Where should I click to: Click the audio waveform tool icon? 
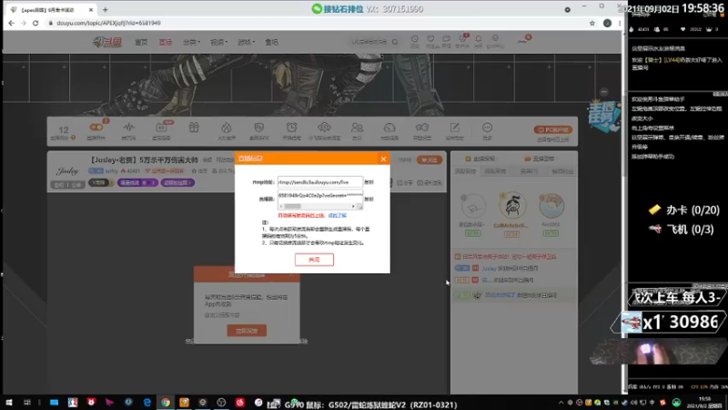[x=128, y=128]
